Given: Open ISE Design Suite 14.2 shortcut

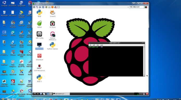Looking at the screenshot, I should (21, 14).
